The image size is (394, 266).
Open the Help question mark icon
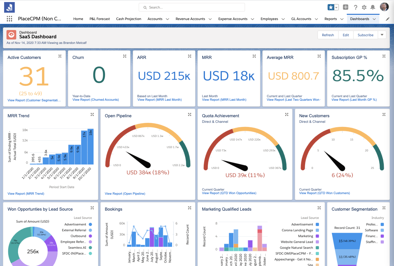356,7
